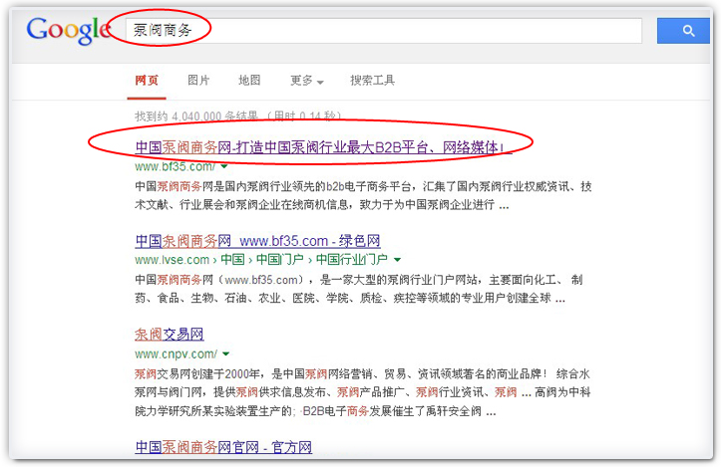Open the 地图 tab
721x467 pixels.
tap(249, 81)
